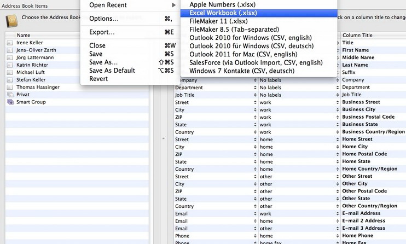Click the split pane collapse handle
The image size is (406, 244).
[x=164, y=138]
